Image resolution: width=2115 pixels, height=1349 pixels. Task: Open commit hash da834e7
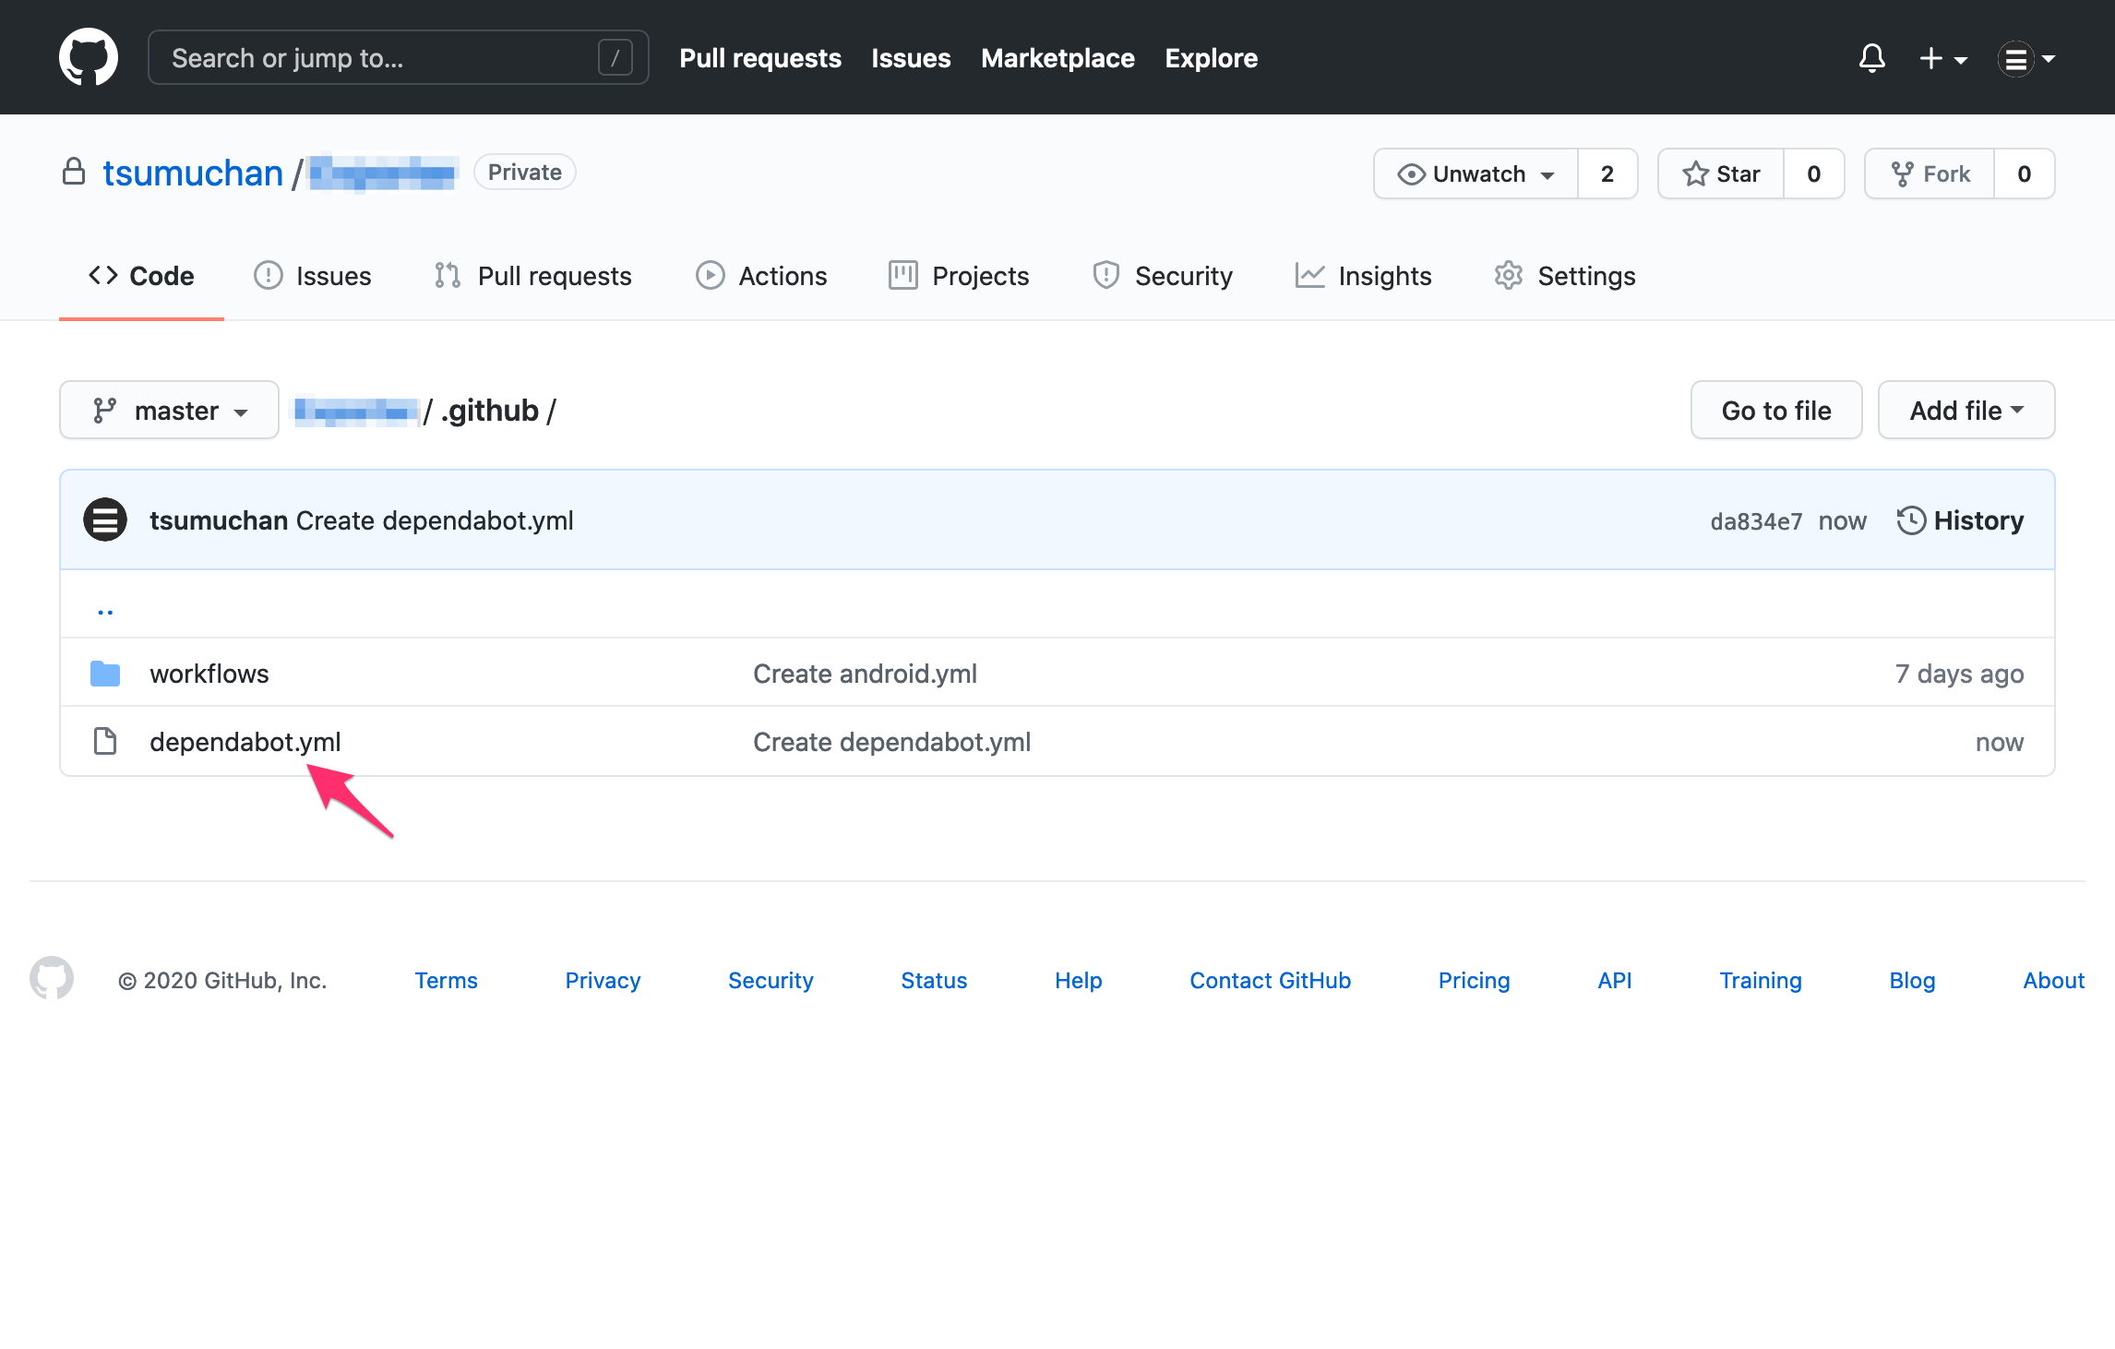[x=1756, y=521]
